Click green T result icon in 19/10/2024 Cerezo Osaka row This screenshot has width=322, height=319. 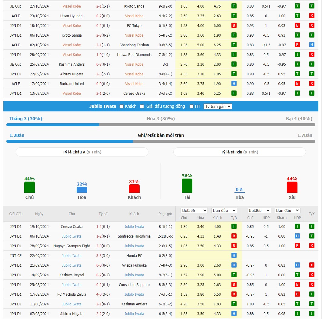(x=234, y=226)
